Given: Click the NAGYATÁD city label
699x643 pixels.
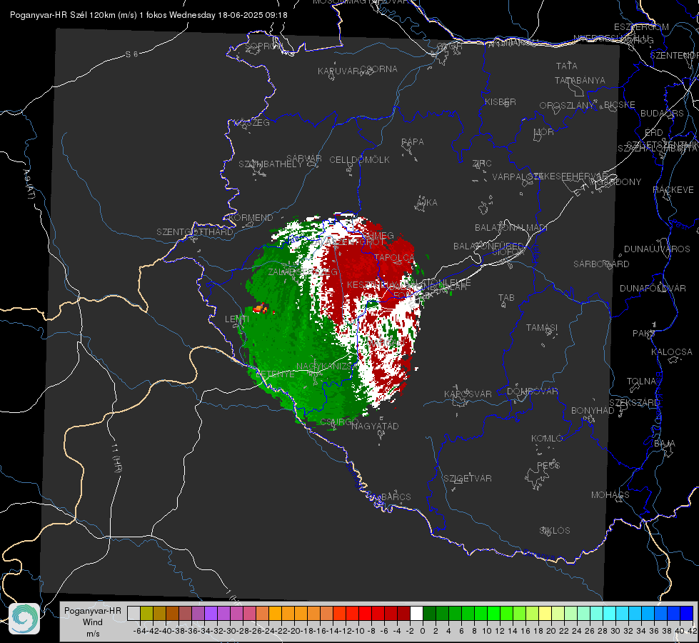Looking at the screenshot, I should click(x=375, y=426).
